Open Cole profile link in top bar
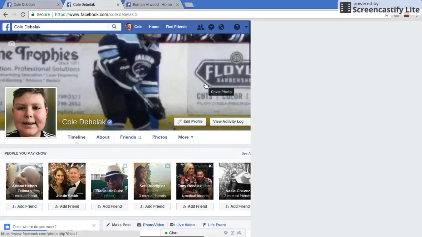 point(134,27)
